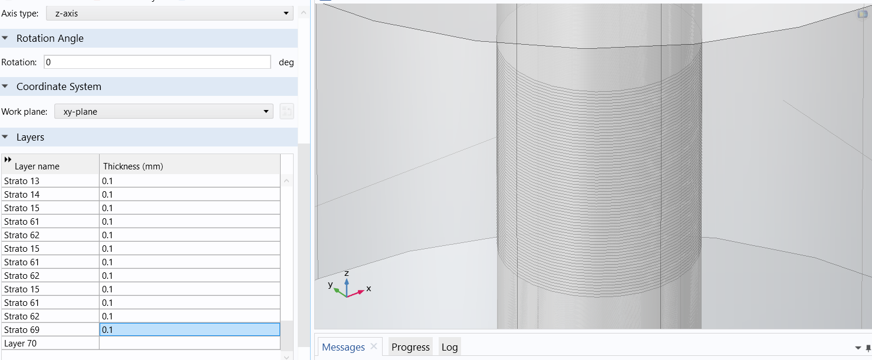Click the table scroll up arrow
This screenshot has width=872, height=360.
tap(287, 181)
